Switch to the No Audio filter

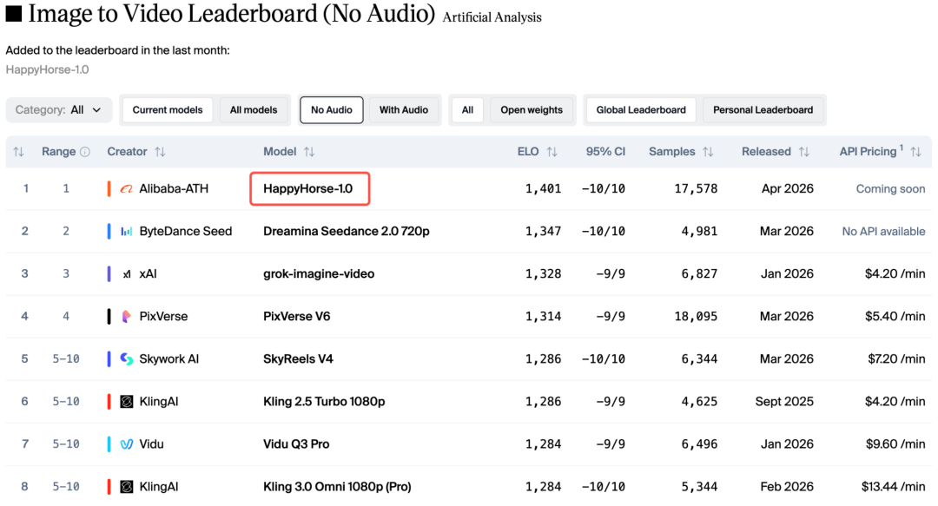[x=332, y=110]
